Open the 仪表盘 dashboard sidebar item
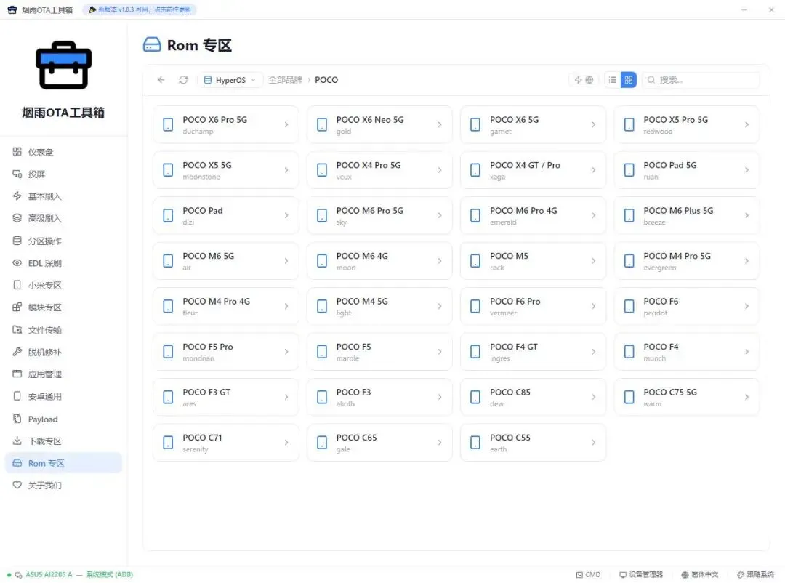This screenshot has width=785, height=583. coord(63,152)
